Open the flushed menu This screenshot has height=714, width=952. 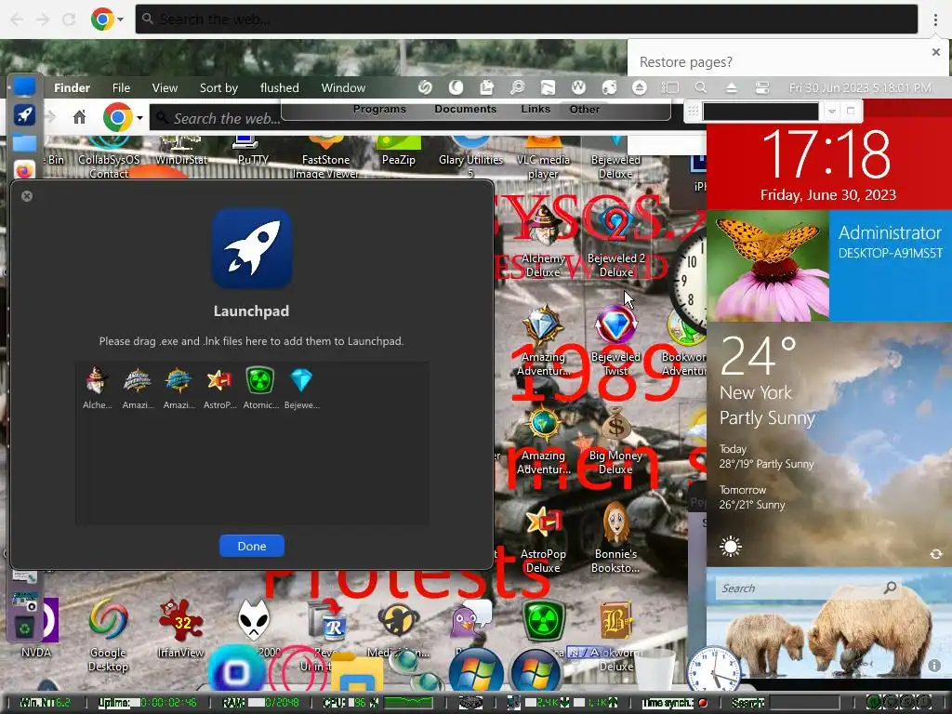click(279, 88)
